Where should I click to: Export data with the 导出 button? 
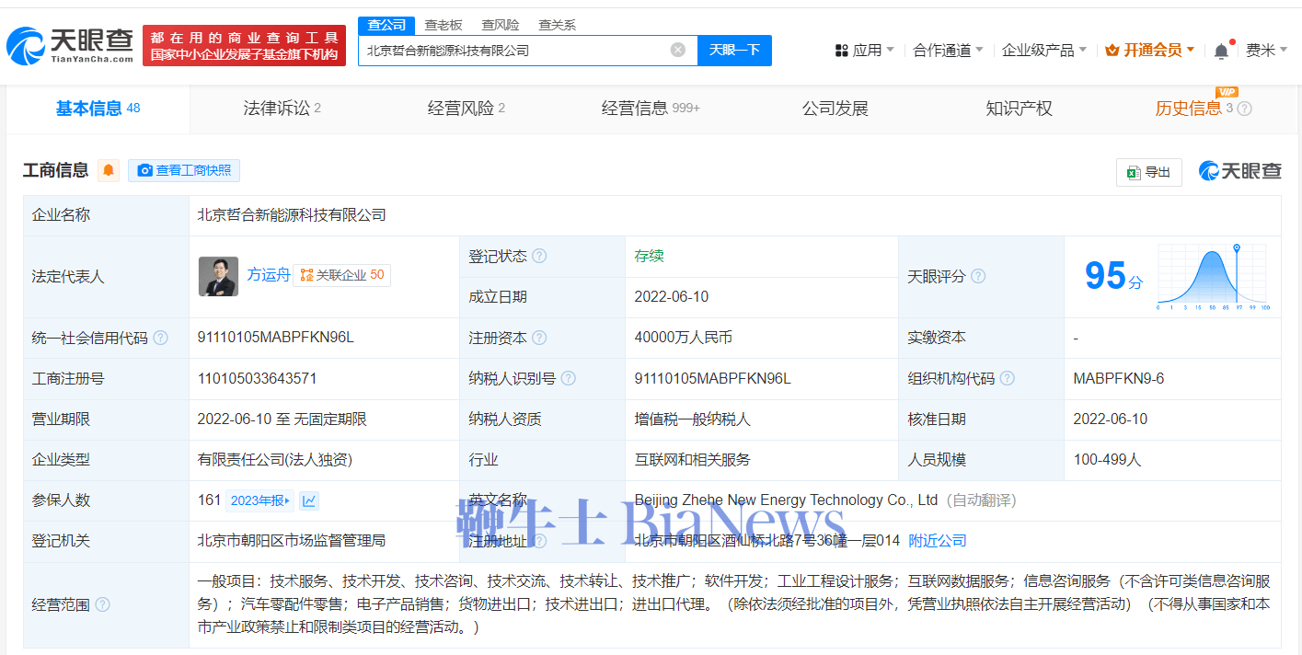(1149, 172)
